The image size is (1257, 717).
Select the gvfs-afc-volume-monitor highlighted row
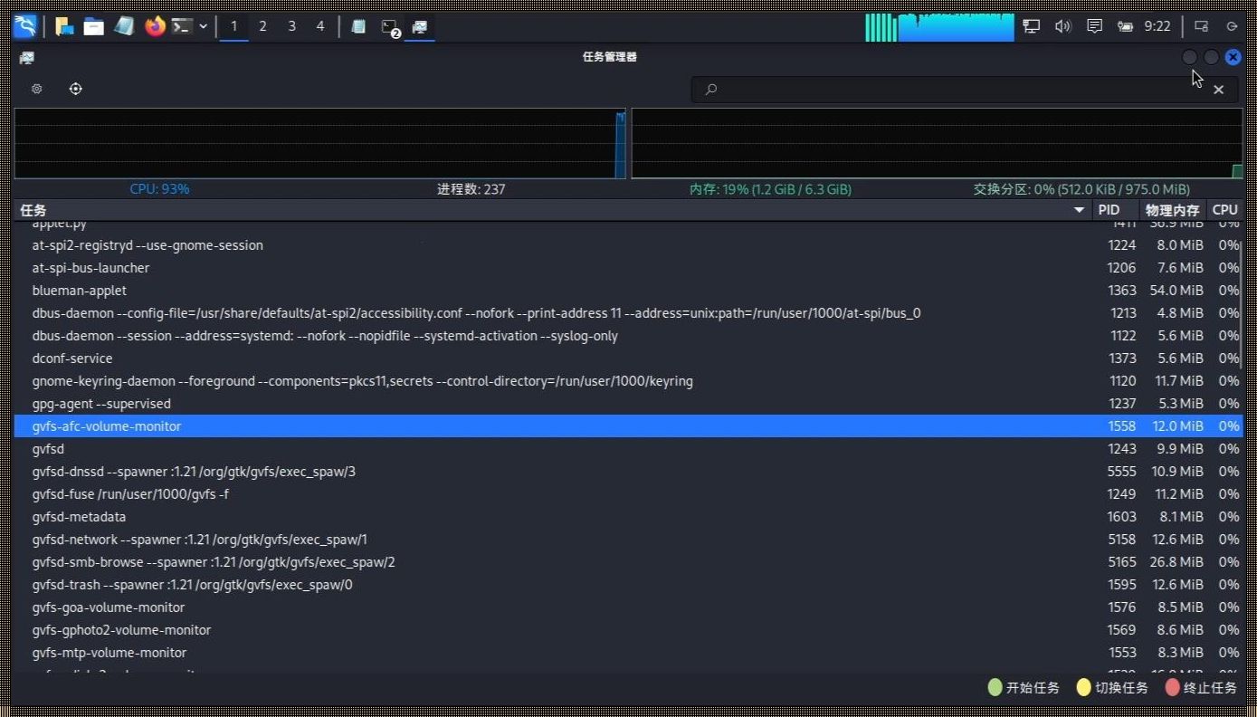click(628, 426)
